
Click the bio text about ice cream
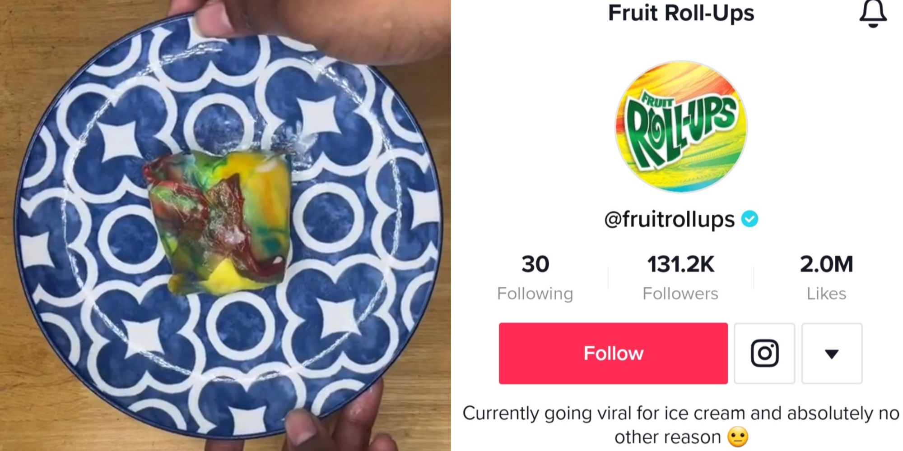681,414
